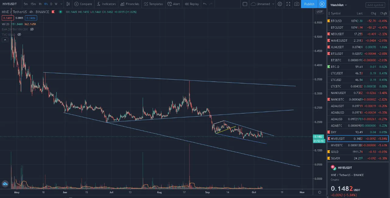Viewport: 390px width, 198px height.
Task: Start bar Replay mode
Action: (x=191, y=4)
